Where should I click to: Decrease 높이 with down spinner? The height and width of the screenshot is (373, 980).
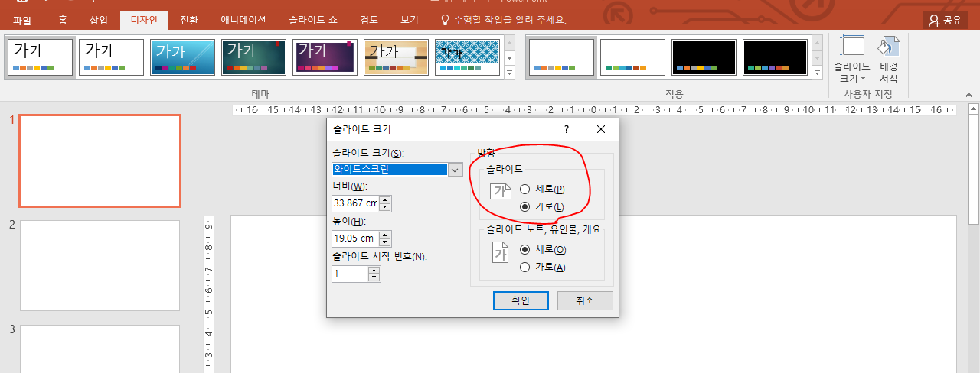tap(385, 243)
